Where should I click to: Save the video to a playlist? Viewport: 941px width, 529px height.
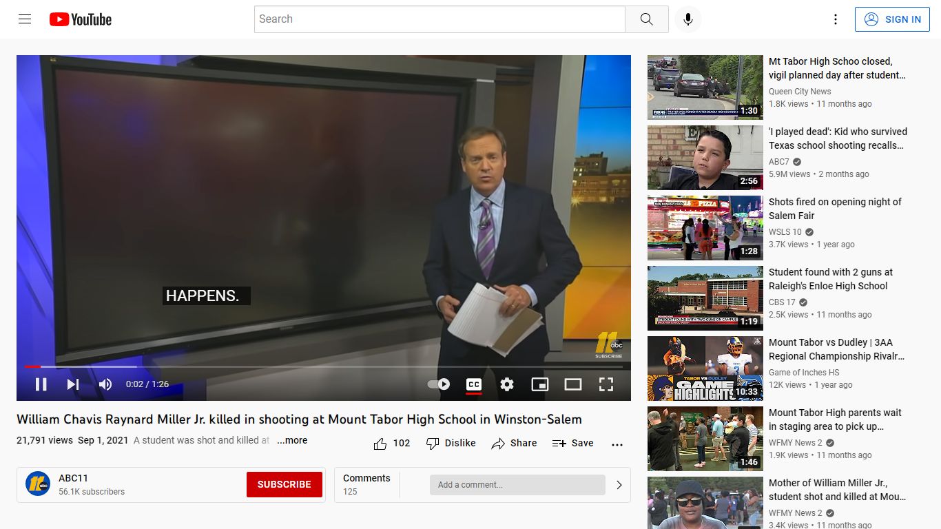coord(573,444)
